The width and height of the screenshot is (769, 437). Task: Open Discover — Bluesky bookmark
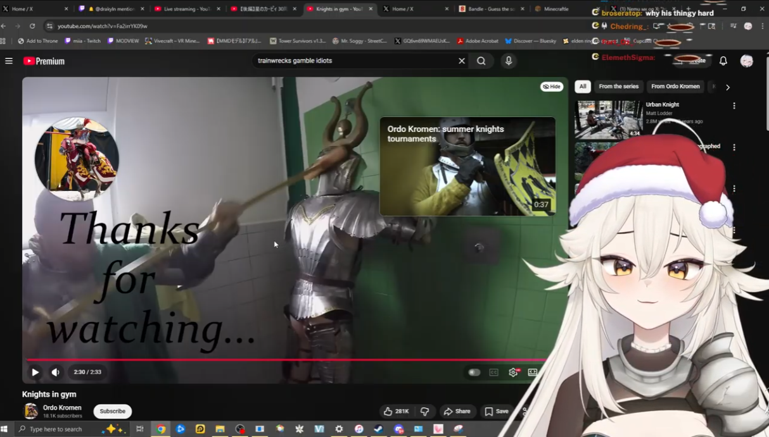(530, 40)
